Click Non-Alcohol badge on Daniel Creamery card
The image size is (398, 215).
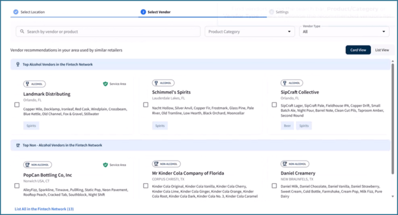point(295,163)
